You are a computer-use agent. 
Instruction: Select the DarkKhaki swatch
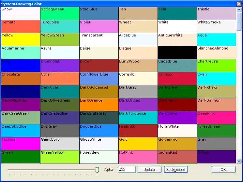coord(216,91)
